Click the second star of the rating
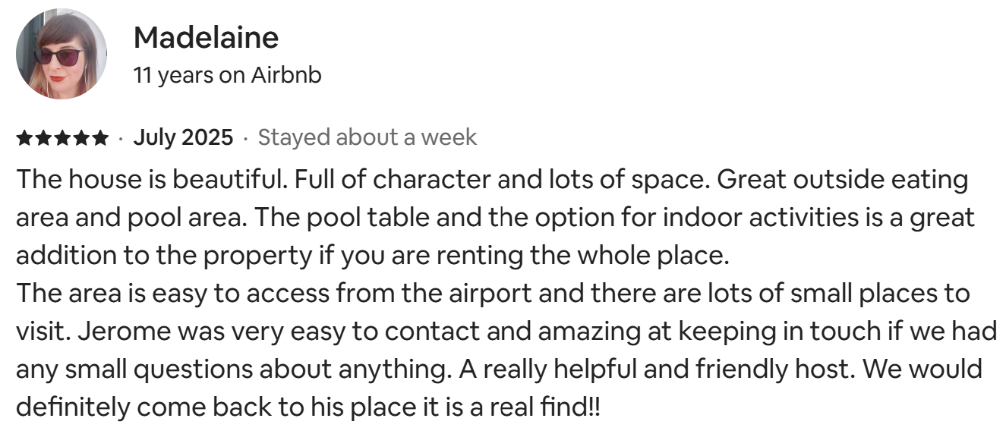Screen dimensions: 1006x434 [x=43, y=138]
